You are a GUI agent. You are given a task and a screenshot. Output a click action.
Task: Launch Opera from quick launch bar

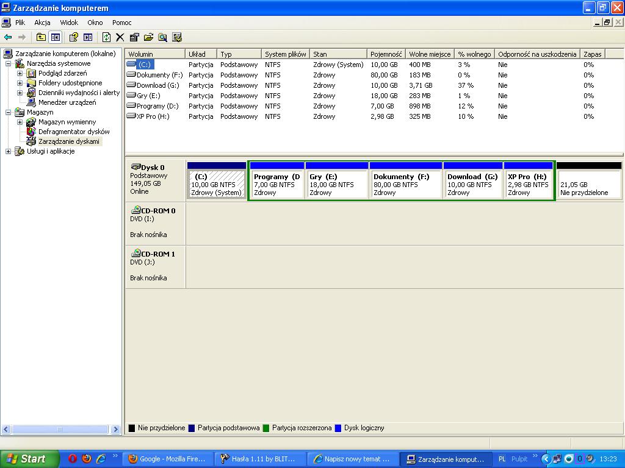pyautogui.click(x=72, y=458)
